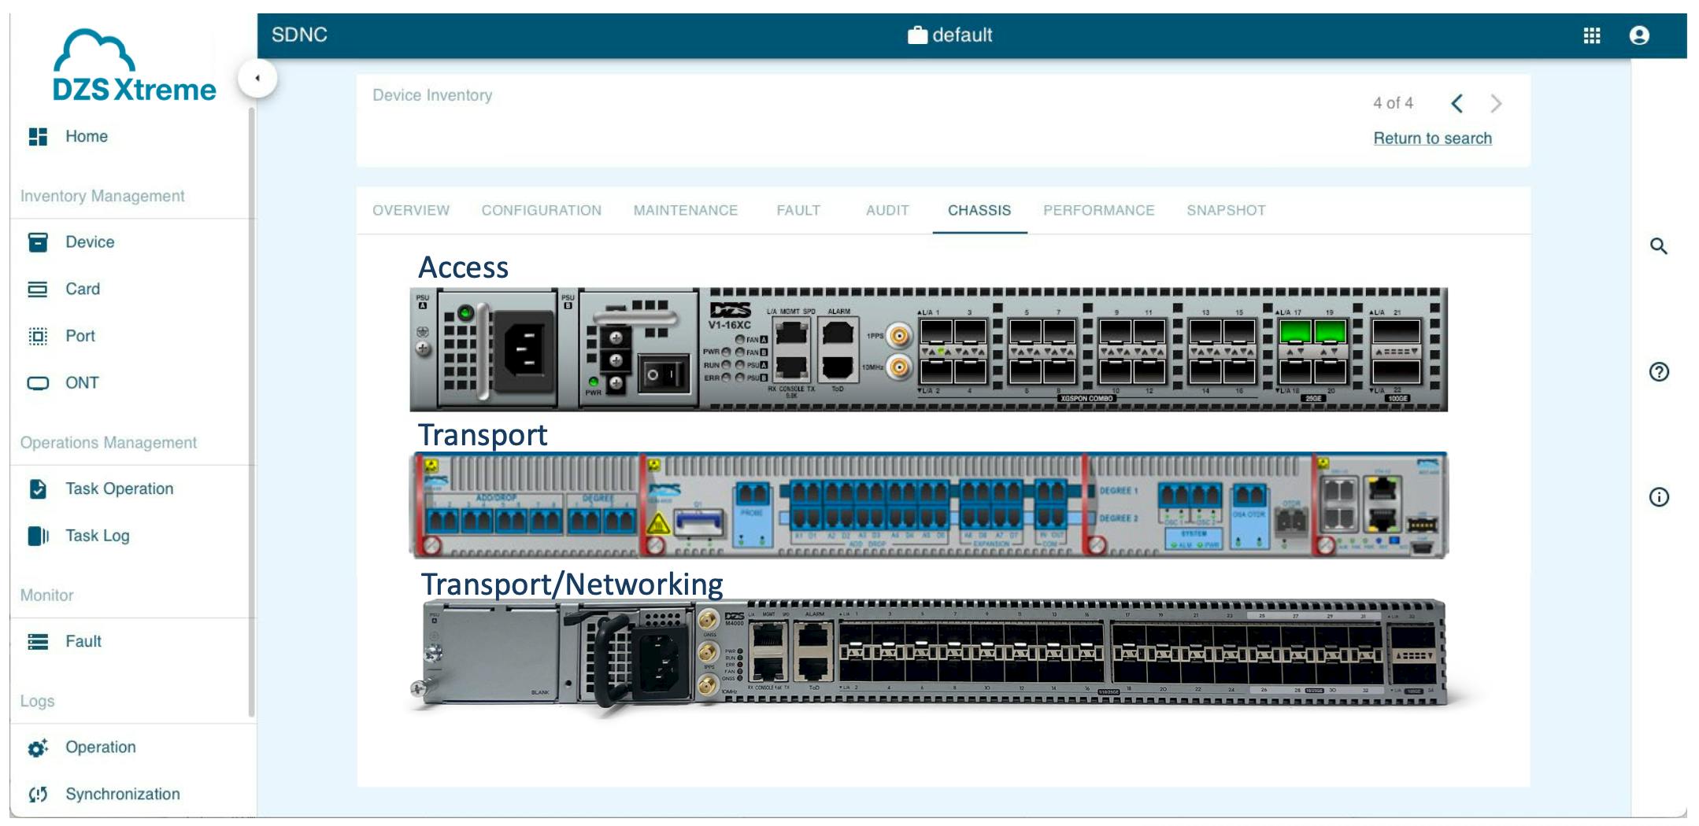Click the info circle icon
The width and height of the screenshot is (1699, 826).
pyautogui.click(x=1658, y=497)
